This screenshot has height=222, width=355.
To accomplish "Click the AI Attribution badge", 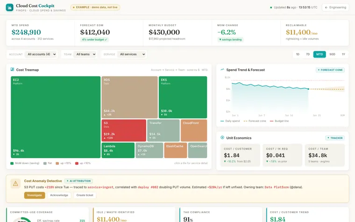I will (x=78, y=181).
